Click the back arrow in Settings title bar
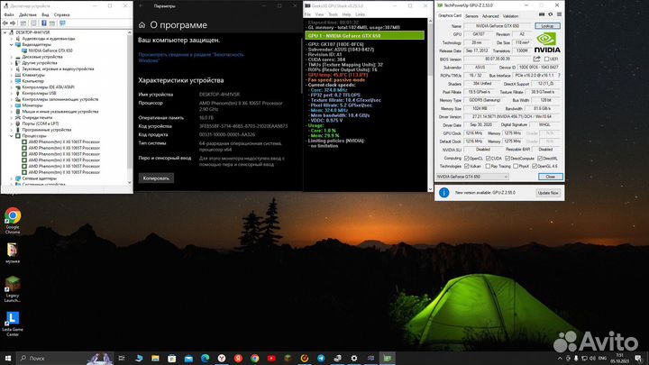This screenshot has width=649, height=365. (x=141, y=5)
